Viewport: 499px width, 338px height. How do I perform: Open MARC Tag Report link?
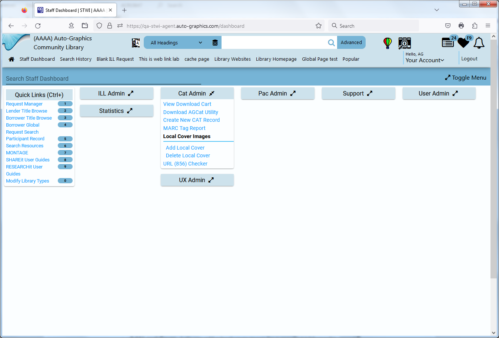[x=184, y=128]
